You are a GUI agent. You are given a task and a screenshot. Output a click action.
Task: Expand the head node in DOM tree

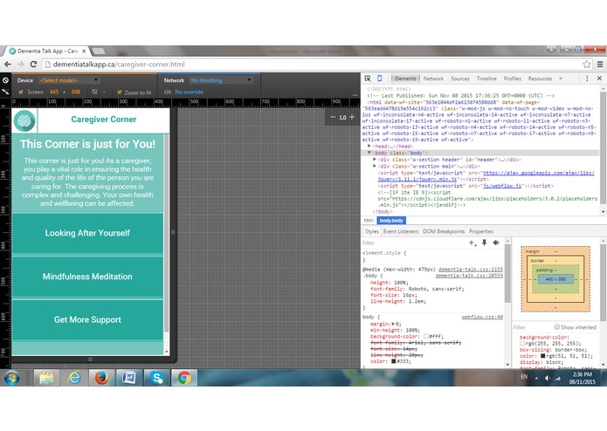[x=369, y=146]
